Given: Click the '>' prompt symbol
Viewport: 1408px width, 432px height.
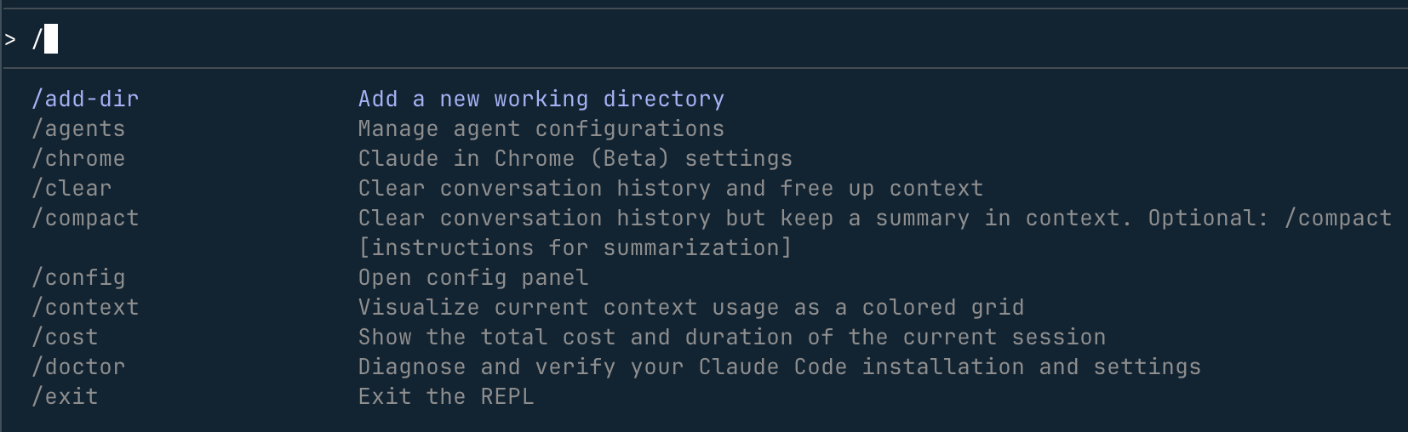Looking at the screenshot, I should pyautogui.click(x=10, y=39).
